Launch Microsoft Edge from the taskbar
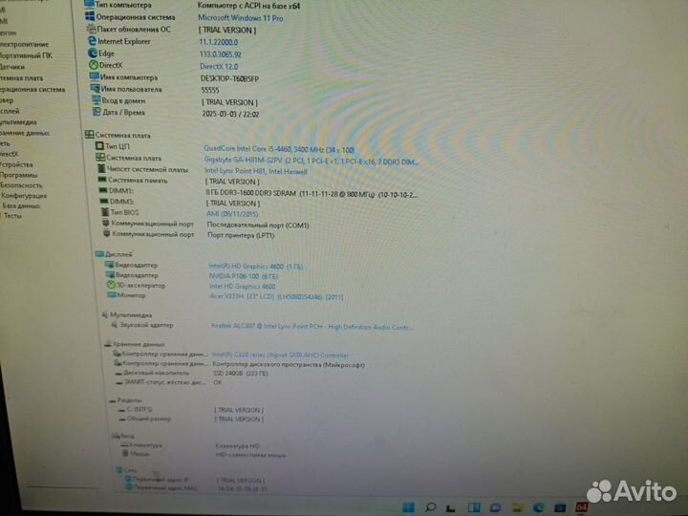The image size is (688, 516). coord(539,507)
